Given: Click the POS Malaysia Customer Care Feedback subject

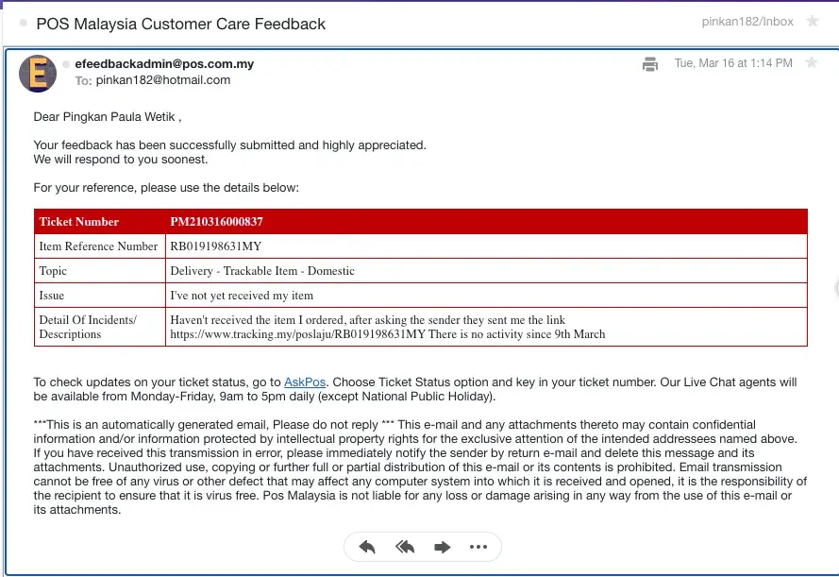Looking at the screenshot, I should tap(180, 24).
